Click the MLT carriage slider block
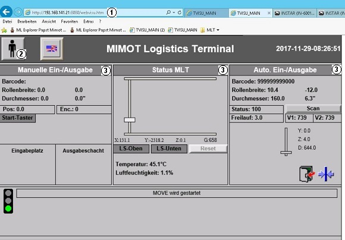Image resolution: width=345 pixels, height=240 pixels. pos(130,120)
